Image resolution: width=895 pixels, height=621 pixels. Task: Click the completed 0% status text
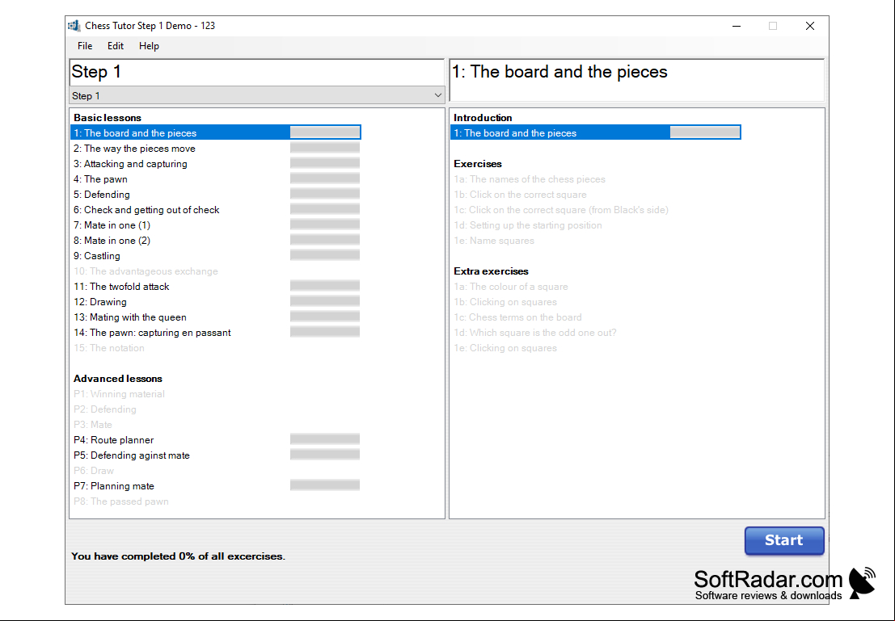click(178, 556)
